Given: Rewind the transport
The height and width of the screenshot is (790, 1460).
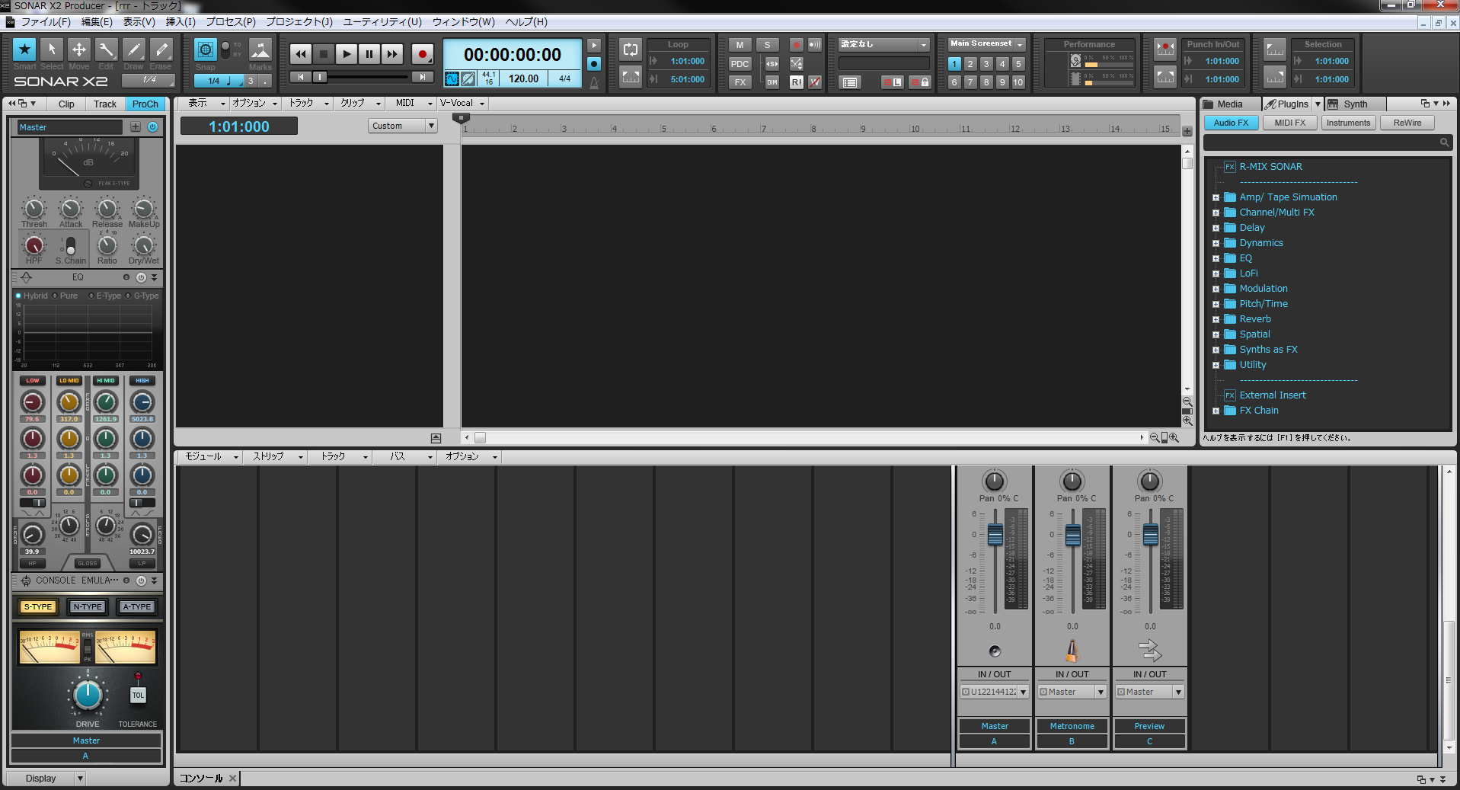Looking at the screenshot, I should click(x=301, y=54).
